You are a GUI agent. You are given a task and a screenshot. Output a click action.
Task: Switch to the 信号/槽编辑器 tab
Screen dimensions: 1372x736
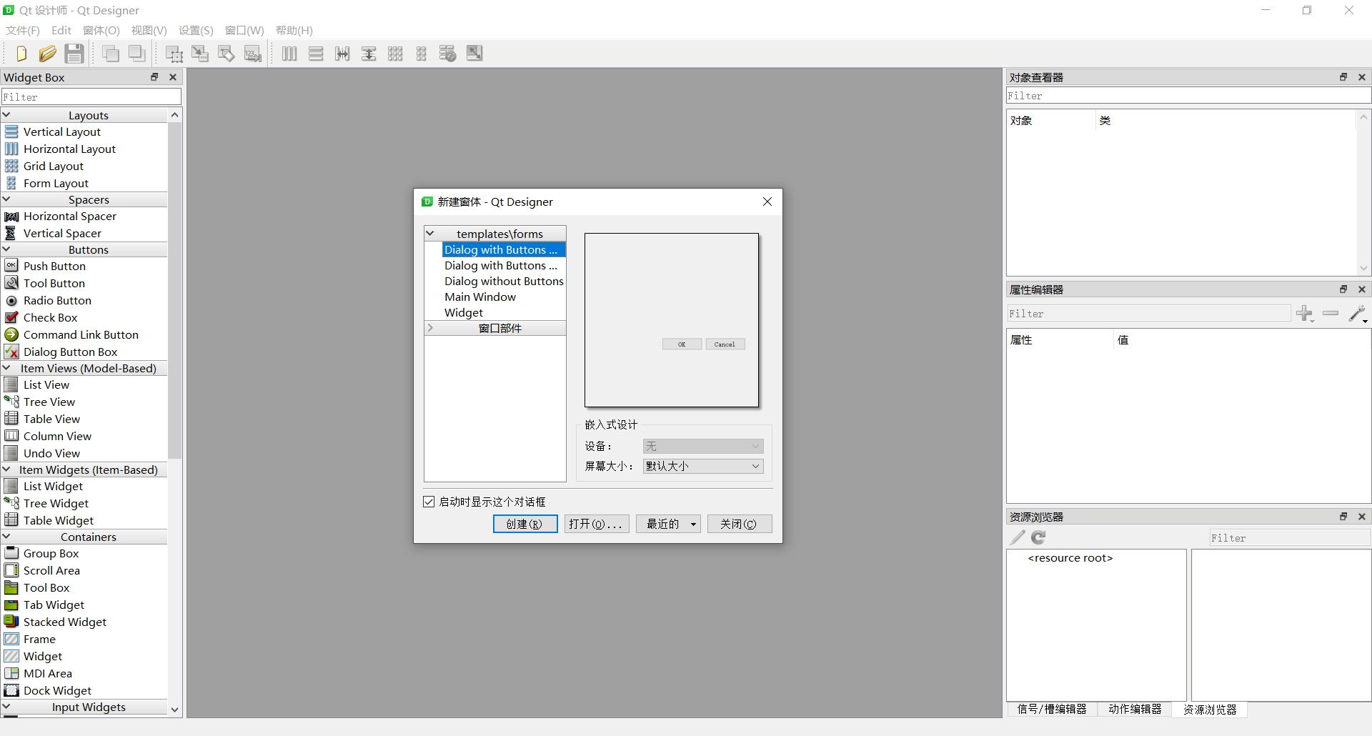click(1052, 709)
